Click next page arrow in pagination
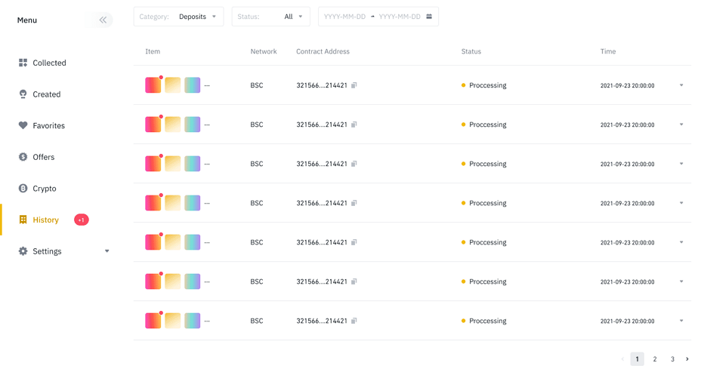 [687, 359]
